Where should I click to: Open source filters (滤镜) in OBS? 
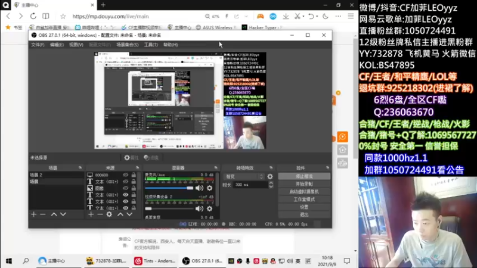tap(151, 157)
